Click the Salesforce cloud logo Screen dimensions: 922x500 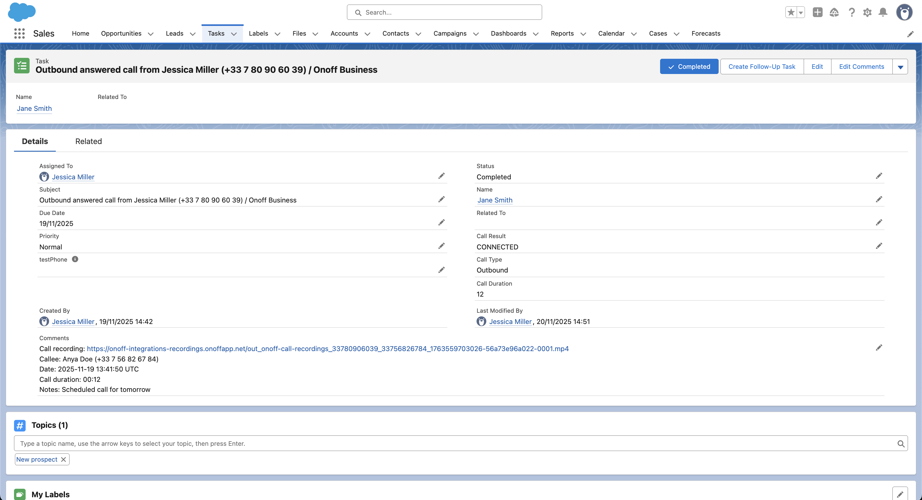click(x=22, y=12)
